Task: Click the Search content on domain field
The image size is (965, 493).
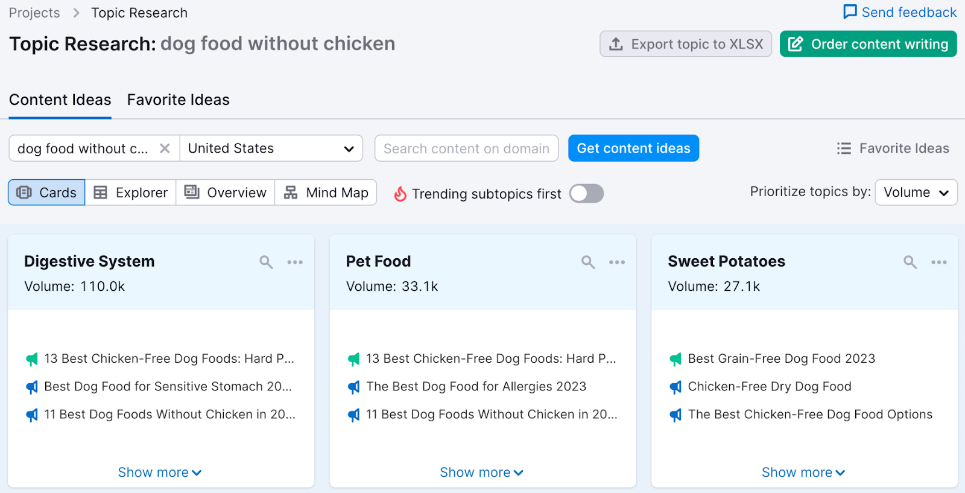Action: click(466, 148)
